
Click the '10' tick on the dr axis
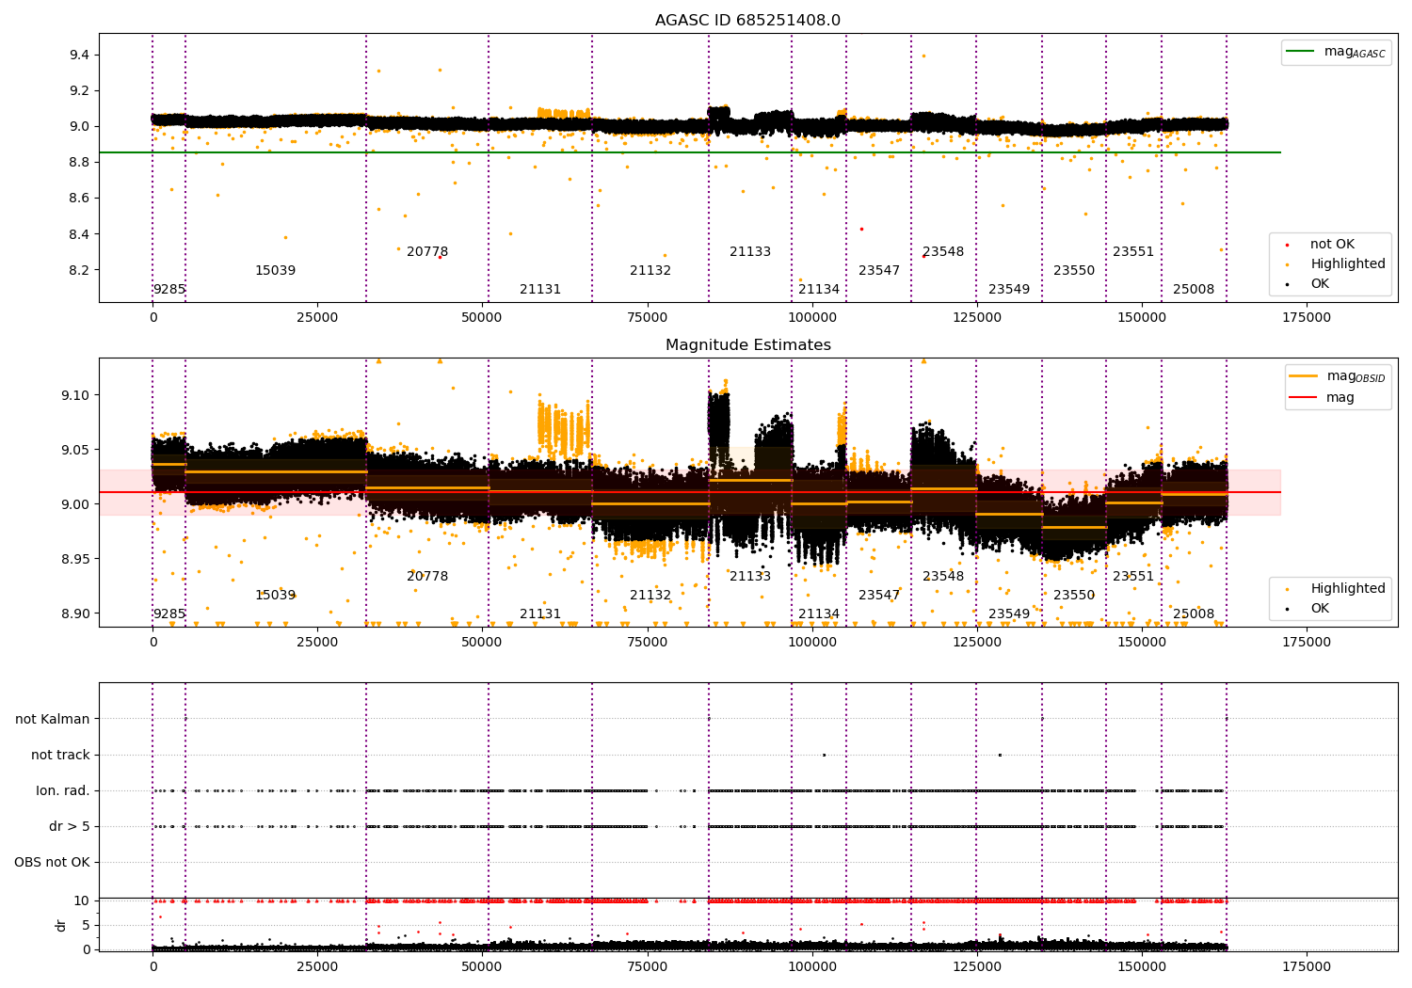tap(82, 900)
